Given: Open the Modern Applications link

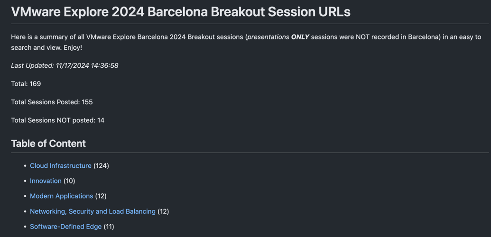Looking at the screenshot, I should click(x=61, y=196).
